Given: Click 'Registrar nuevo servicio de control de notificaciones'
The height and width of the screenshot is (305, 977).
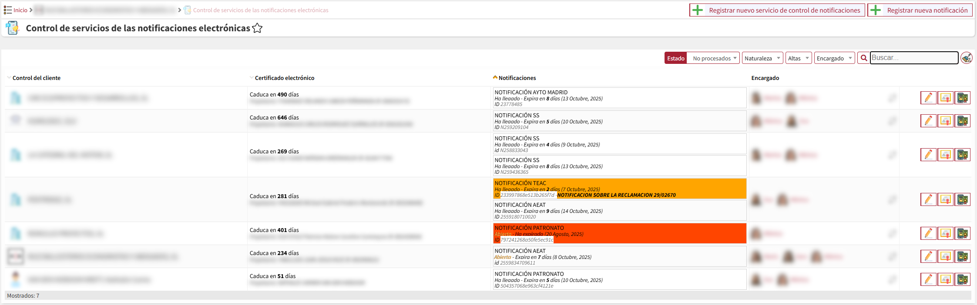Looking at the screenshot, I should click(777, 10).
